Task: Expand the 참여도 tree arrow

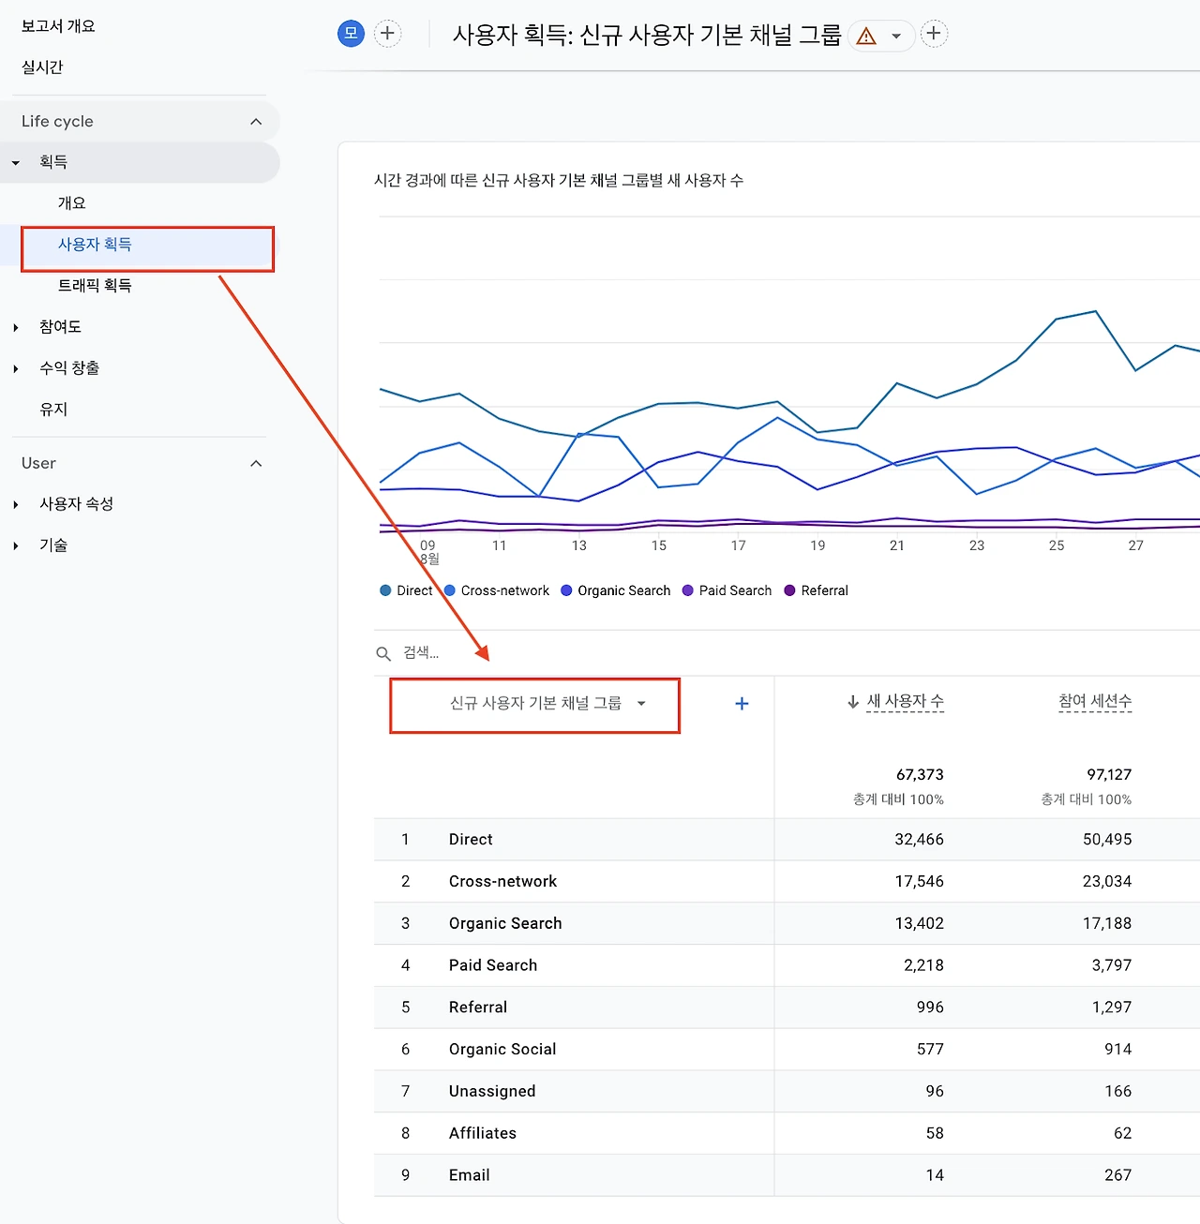Action: [16, 327]
